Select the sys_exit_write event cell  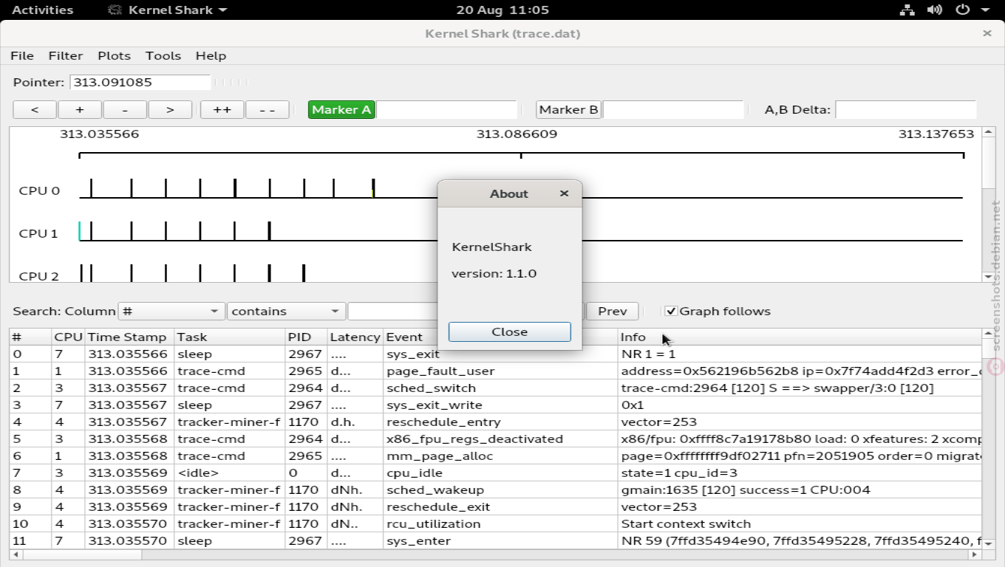point(501,405)
